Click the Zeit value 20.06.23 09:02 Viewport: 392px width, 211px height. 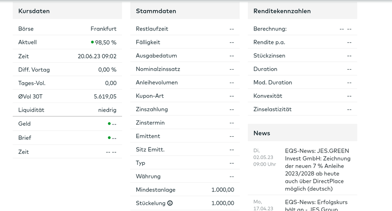(x=97, y=56)
